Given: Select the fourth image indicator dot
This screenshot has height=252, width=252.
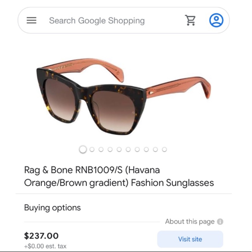Looking at the screenshot, I should pyautogui.click(x=110, y=149).
